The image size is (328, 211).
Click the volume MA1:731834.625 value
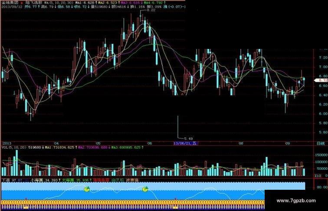(59, 147)
